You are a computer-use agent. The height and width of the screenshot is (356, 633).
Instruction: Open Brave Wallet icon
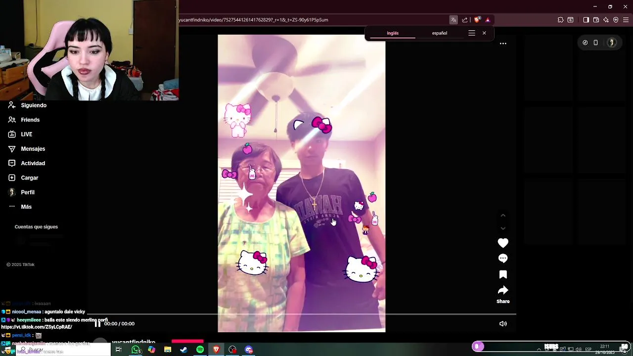596,20
